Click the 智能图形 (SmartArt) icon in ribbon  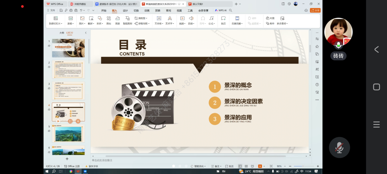click(x=128, y=19)
